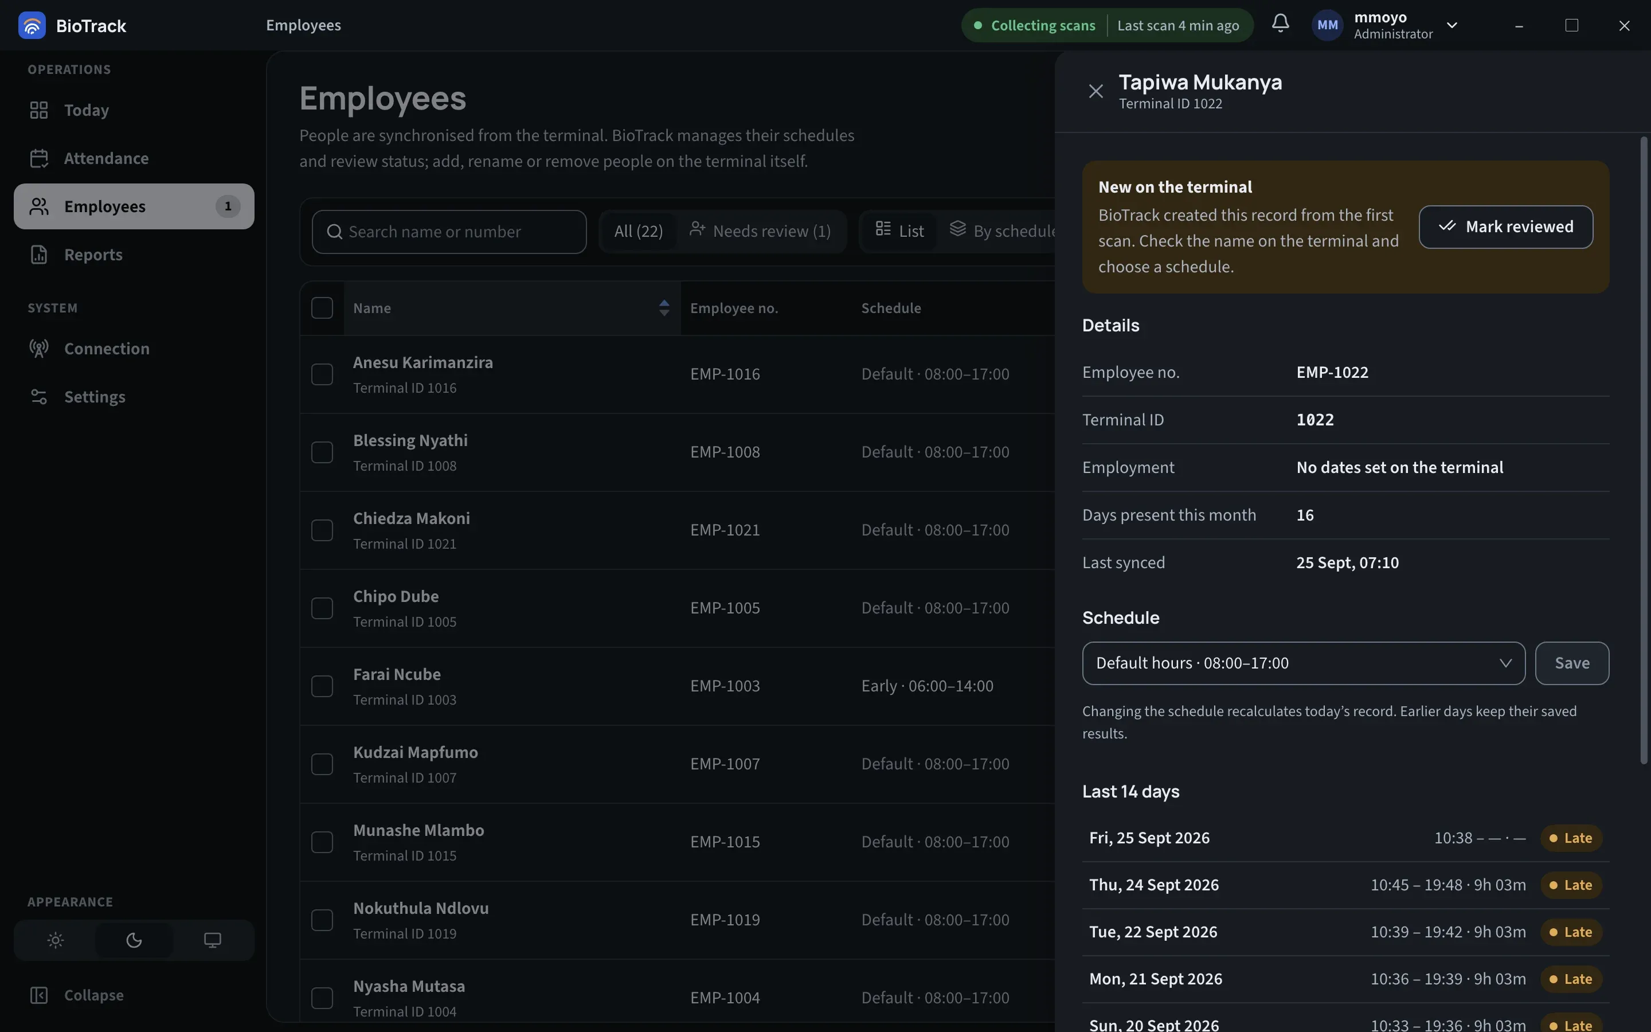Expand the mmoyo account menu chevron
Screen dimensions: 1651x1032
(1452, 25)
